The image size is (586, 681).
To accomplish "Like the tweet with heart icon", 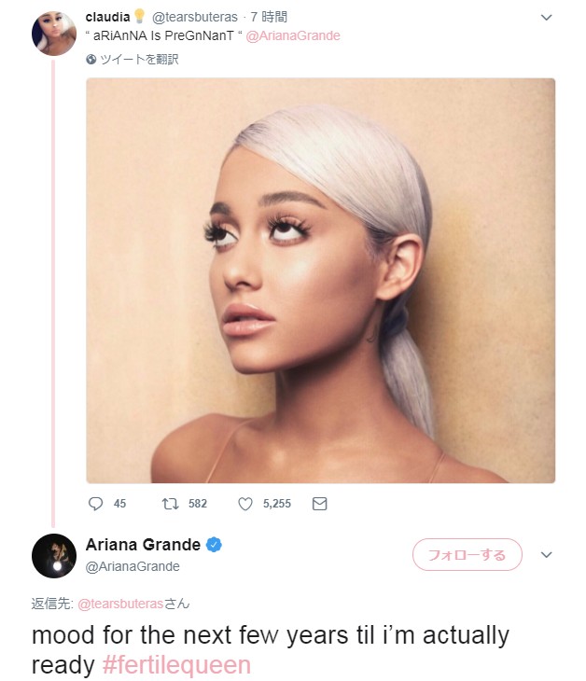I will coord(245,504).
